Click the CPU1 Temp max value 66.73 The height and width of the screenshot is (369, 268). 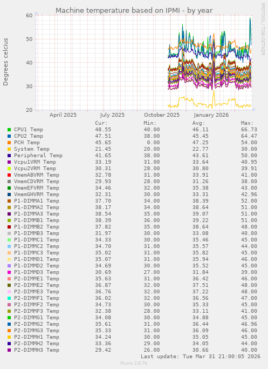249,130
